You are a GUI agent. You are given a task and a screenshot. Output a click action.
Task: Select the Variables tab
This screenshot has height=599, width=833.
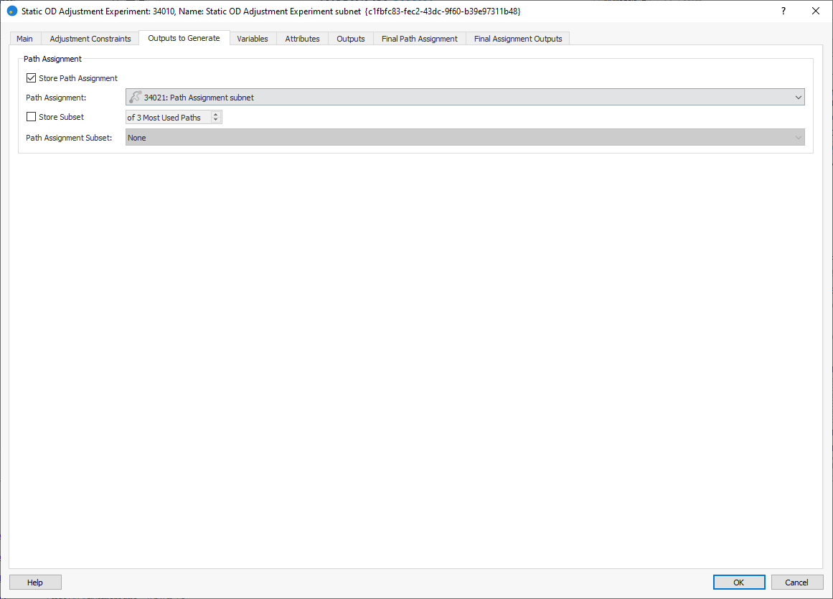coord(253,39)
